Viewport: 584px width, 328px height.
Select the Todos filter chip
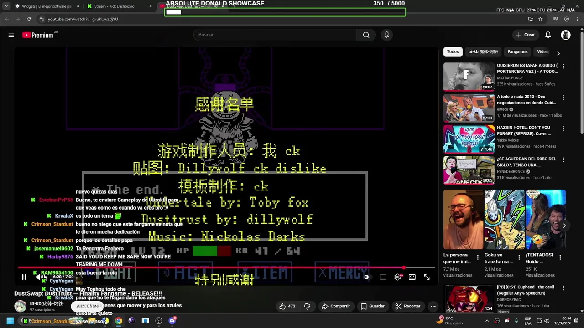point(453,52)
